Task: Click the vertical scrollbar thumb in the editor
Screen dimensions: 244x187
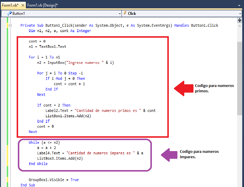Action: click(x=240, y=77)
